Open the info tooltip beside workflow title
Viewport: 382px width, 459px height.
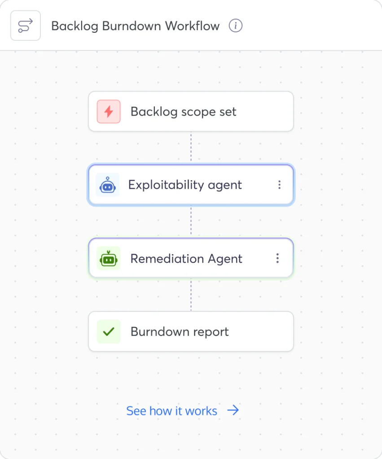pyautogui.click(x=235, y=26)
